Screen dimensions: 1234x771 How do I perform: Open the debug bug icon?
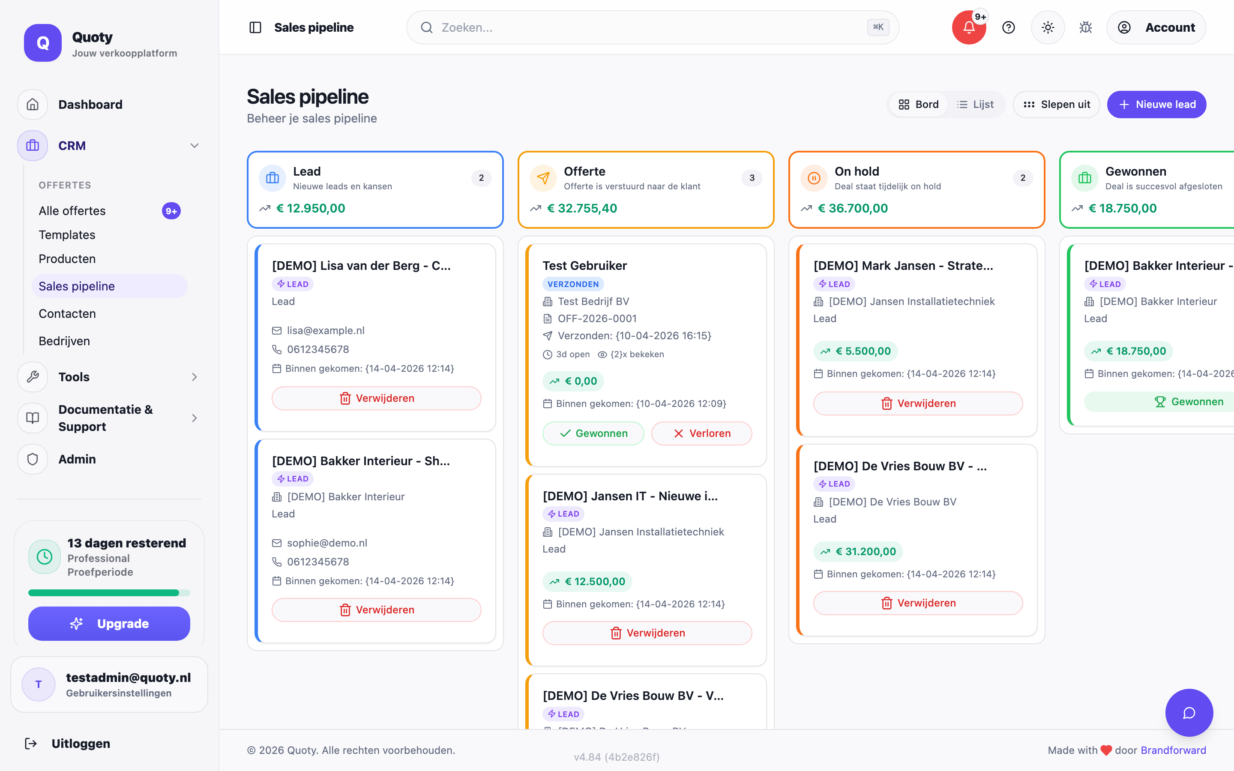click(1086, 27)
